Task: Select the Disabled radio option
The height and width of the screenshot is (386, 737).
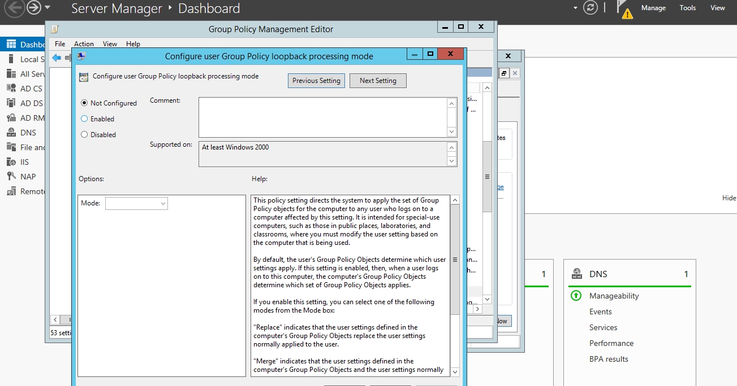Action: coord(84,135)
